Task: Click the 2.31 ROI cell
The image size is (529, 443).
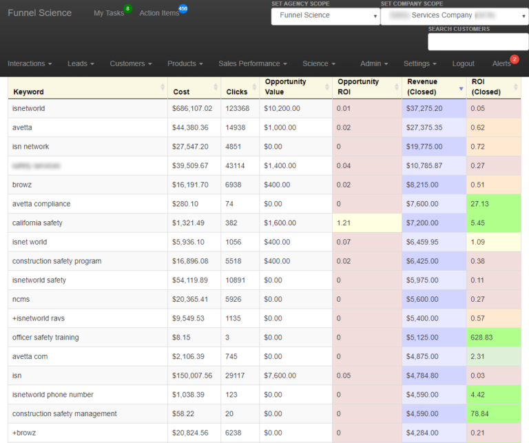Action: point(494,356)
